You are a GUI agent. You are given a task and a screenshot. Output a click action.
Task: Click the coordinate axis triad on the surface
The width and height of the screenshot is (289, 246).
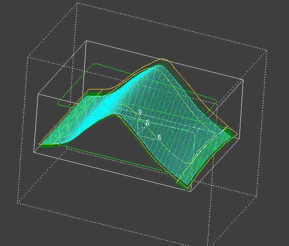click(x=148, y=125)
